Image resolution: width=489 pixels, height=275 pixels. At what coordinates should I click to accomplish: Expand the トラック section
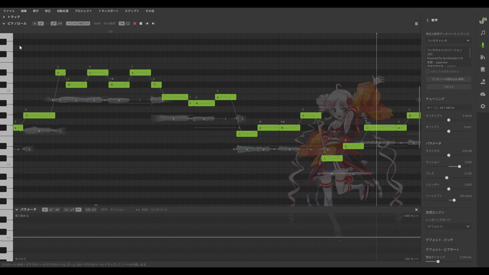[4, 17]
